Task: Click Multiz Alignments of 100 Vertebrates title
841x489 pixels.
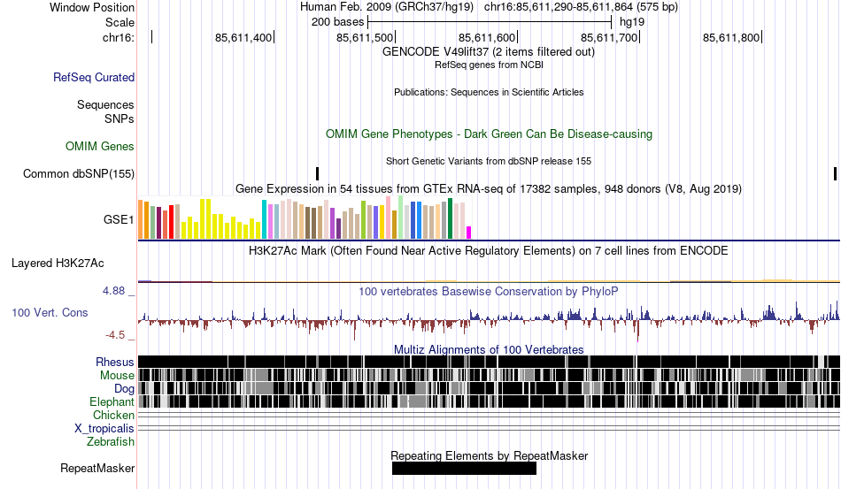Action: click(489, 350)
